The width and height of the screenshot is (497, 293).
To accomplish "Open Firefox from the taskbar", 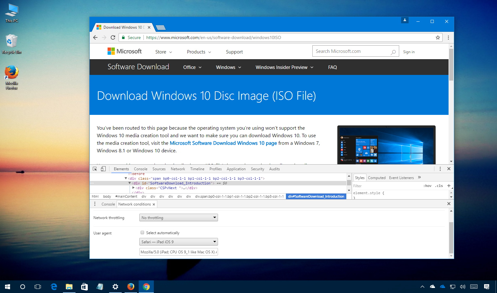I will (x=131, y=287).
